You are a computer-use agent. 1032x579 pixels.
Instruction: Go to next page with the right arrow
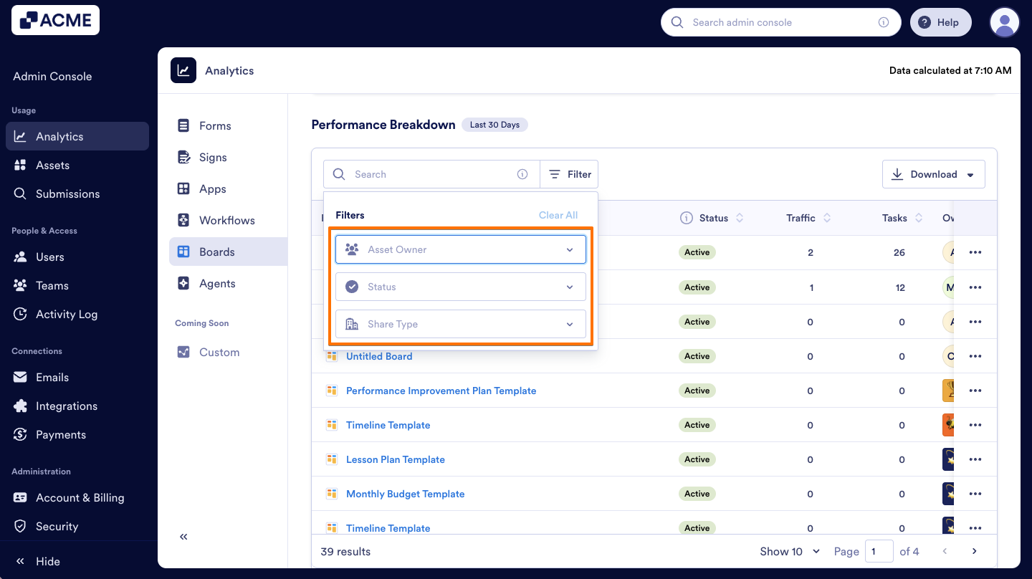(x=974, y=551)
